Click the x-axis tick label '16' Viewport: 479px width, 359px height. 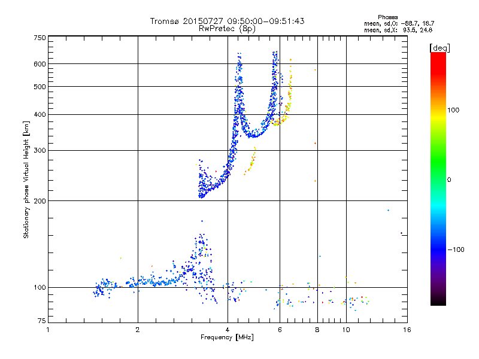click(x=407, y=330)
